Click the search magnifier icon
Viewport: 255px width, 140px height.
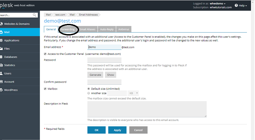[x=35, y=15]
